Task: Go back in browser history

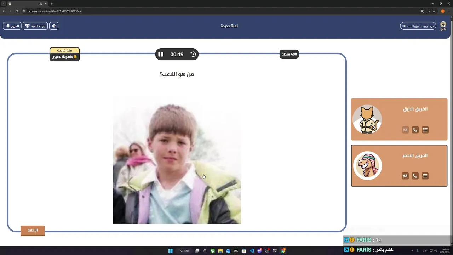Action: point(4,11)
